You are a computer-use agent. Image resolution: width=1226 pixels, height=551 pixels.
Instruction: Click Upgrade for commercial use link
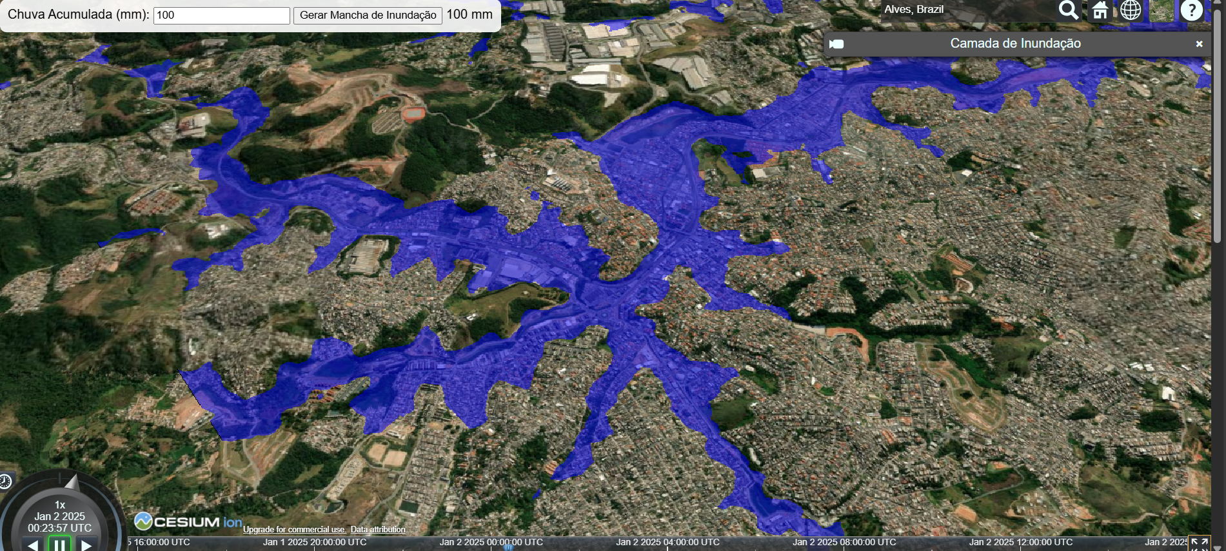[x=294, y=530]
